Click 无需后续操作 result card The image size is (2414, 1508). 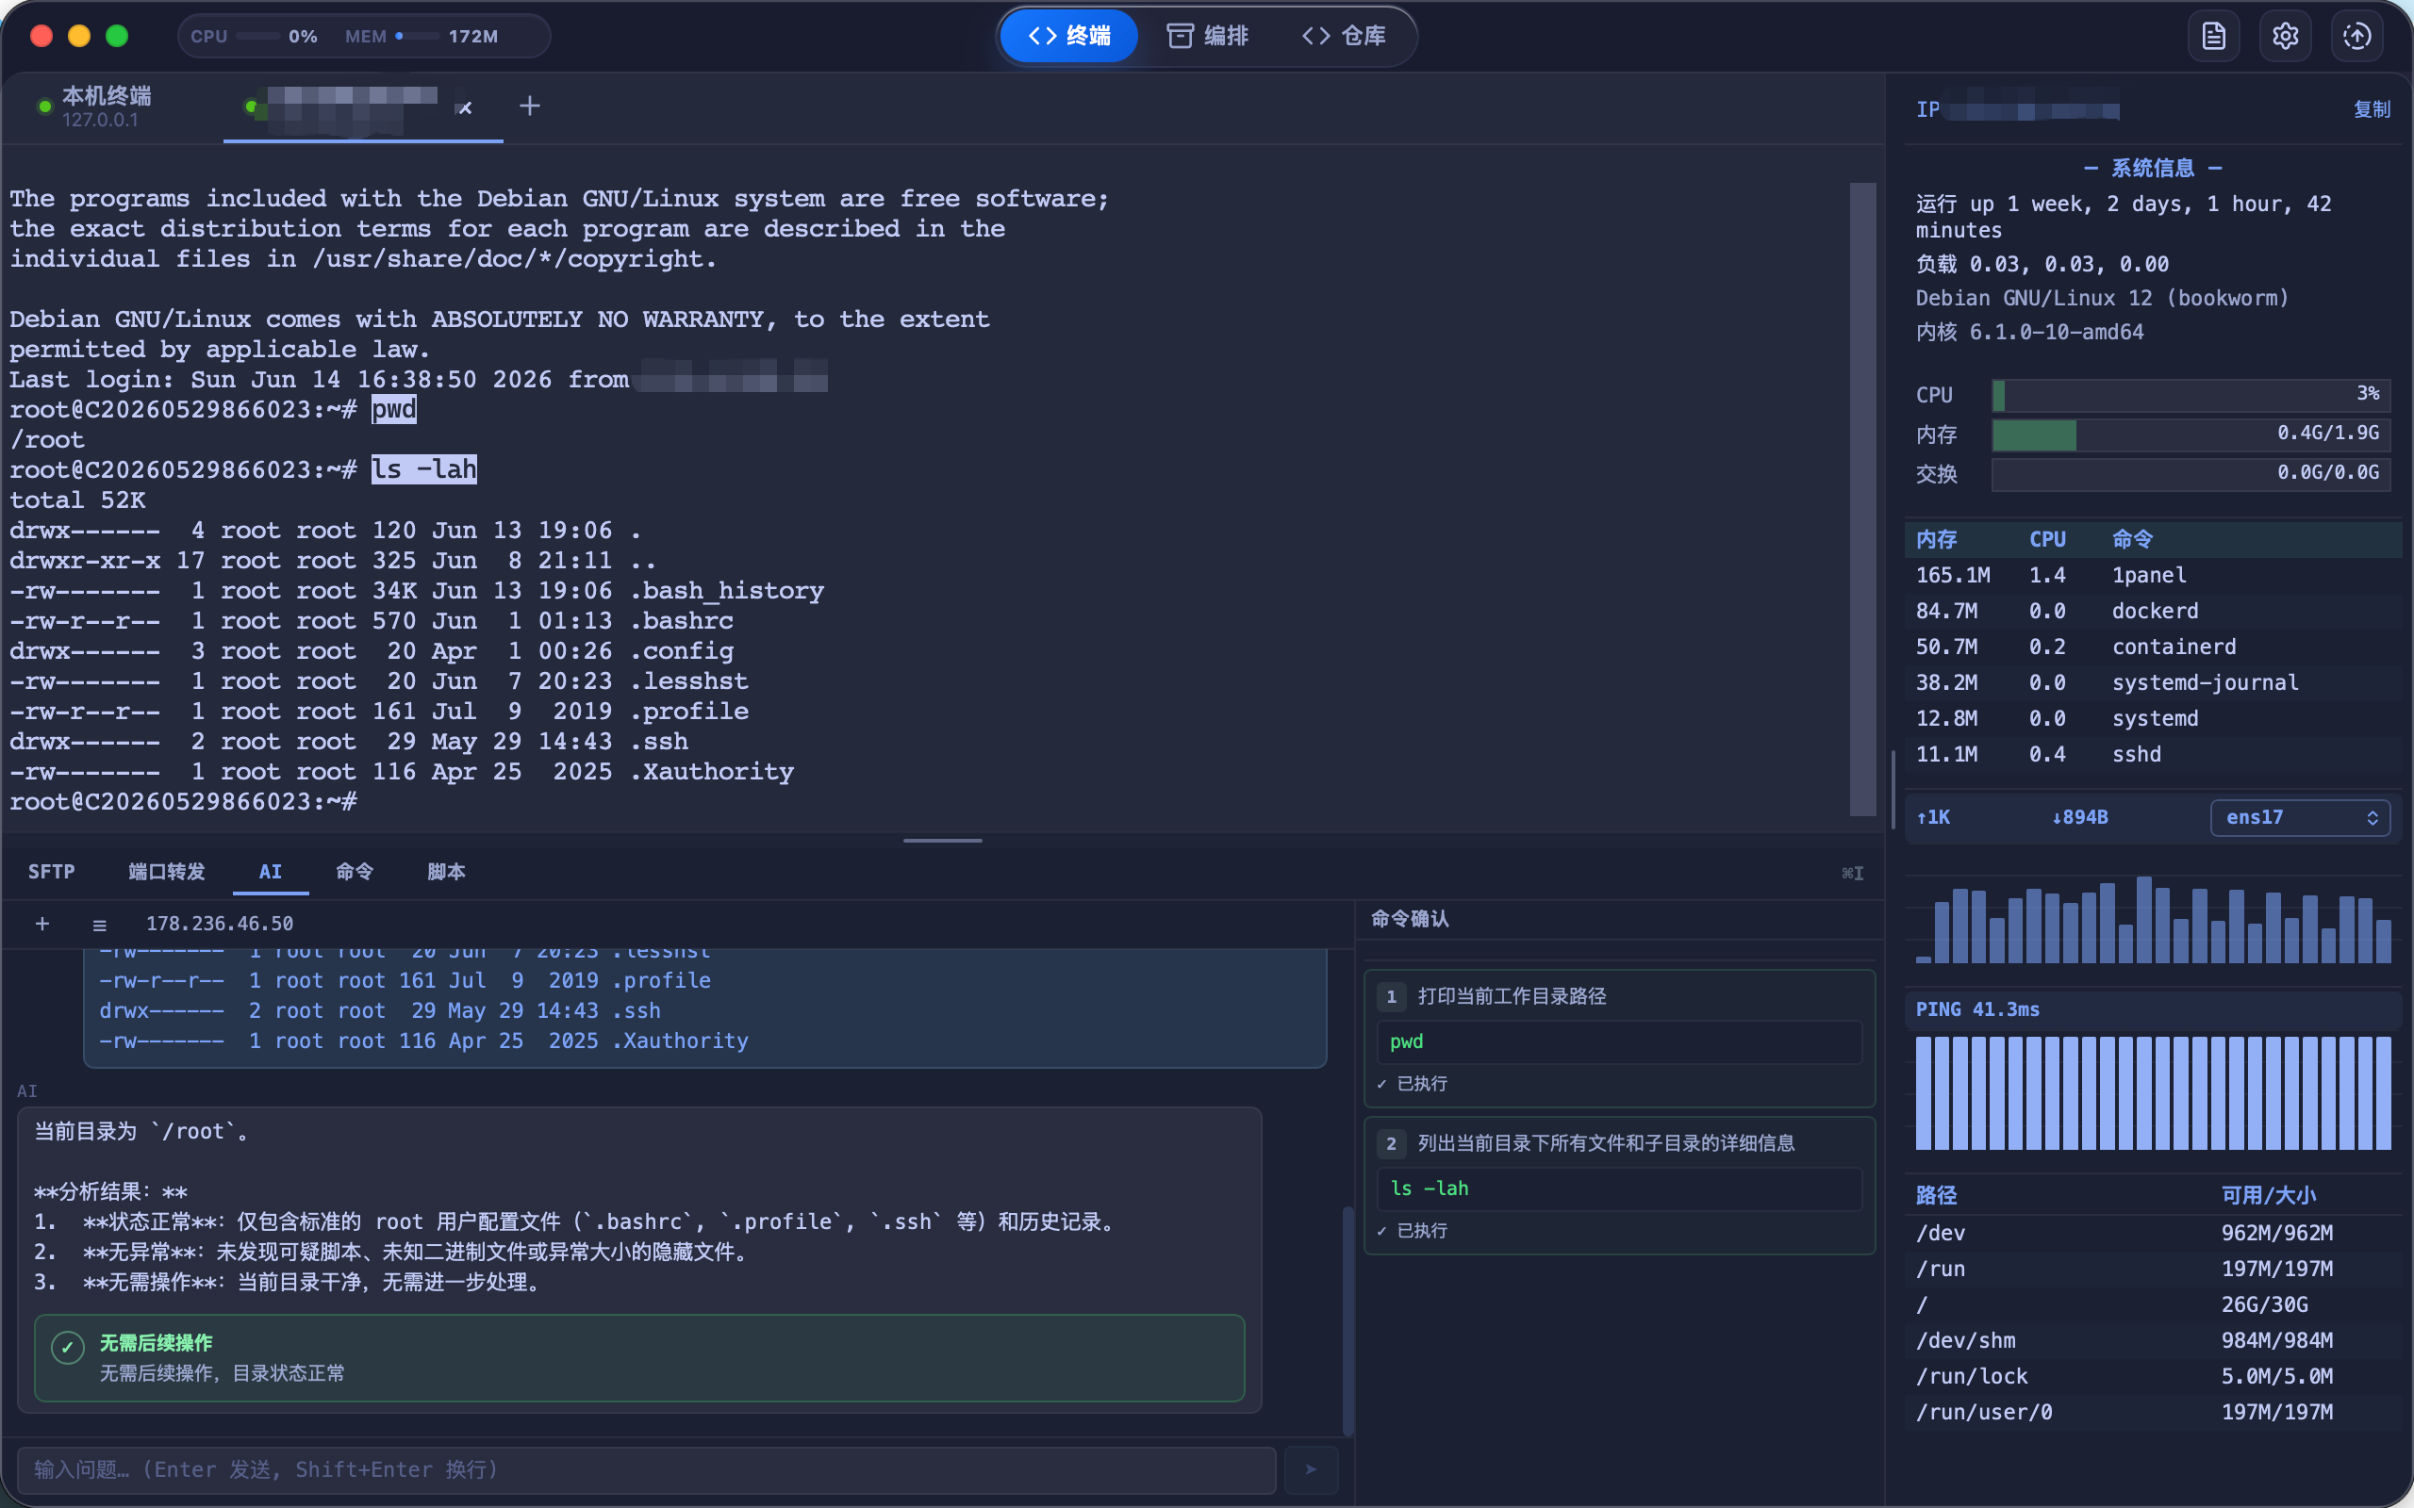point(639,1358)
